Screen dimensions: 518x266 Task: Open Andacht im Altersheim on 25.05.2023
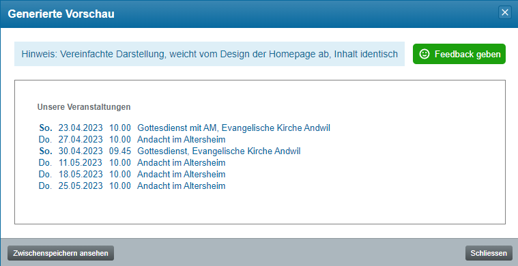tap(182, 186)
